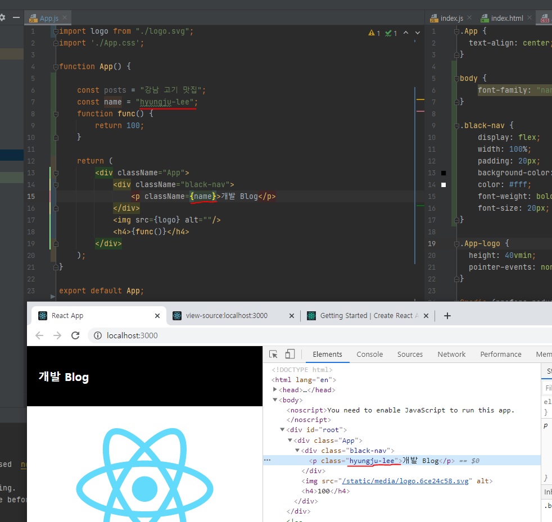Close the index.js editor tab

coord(469,17)
